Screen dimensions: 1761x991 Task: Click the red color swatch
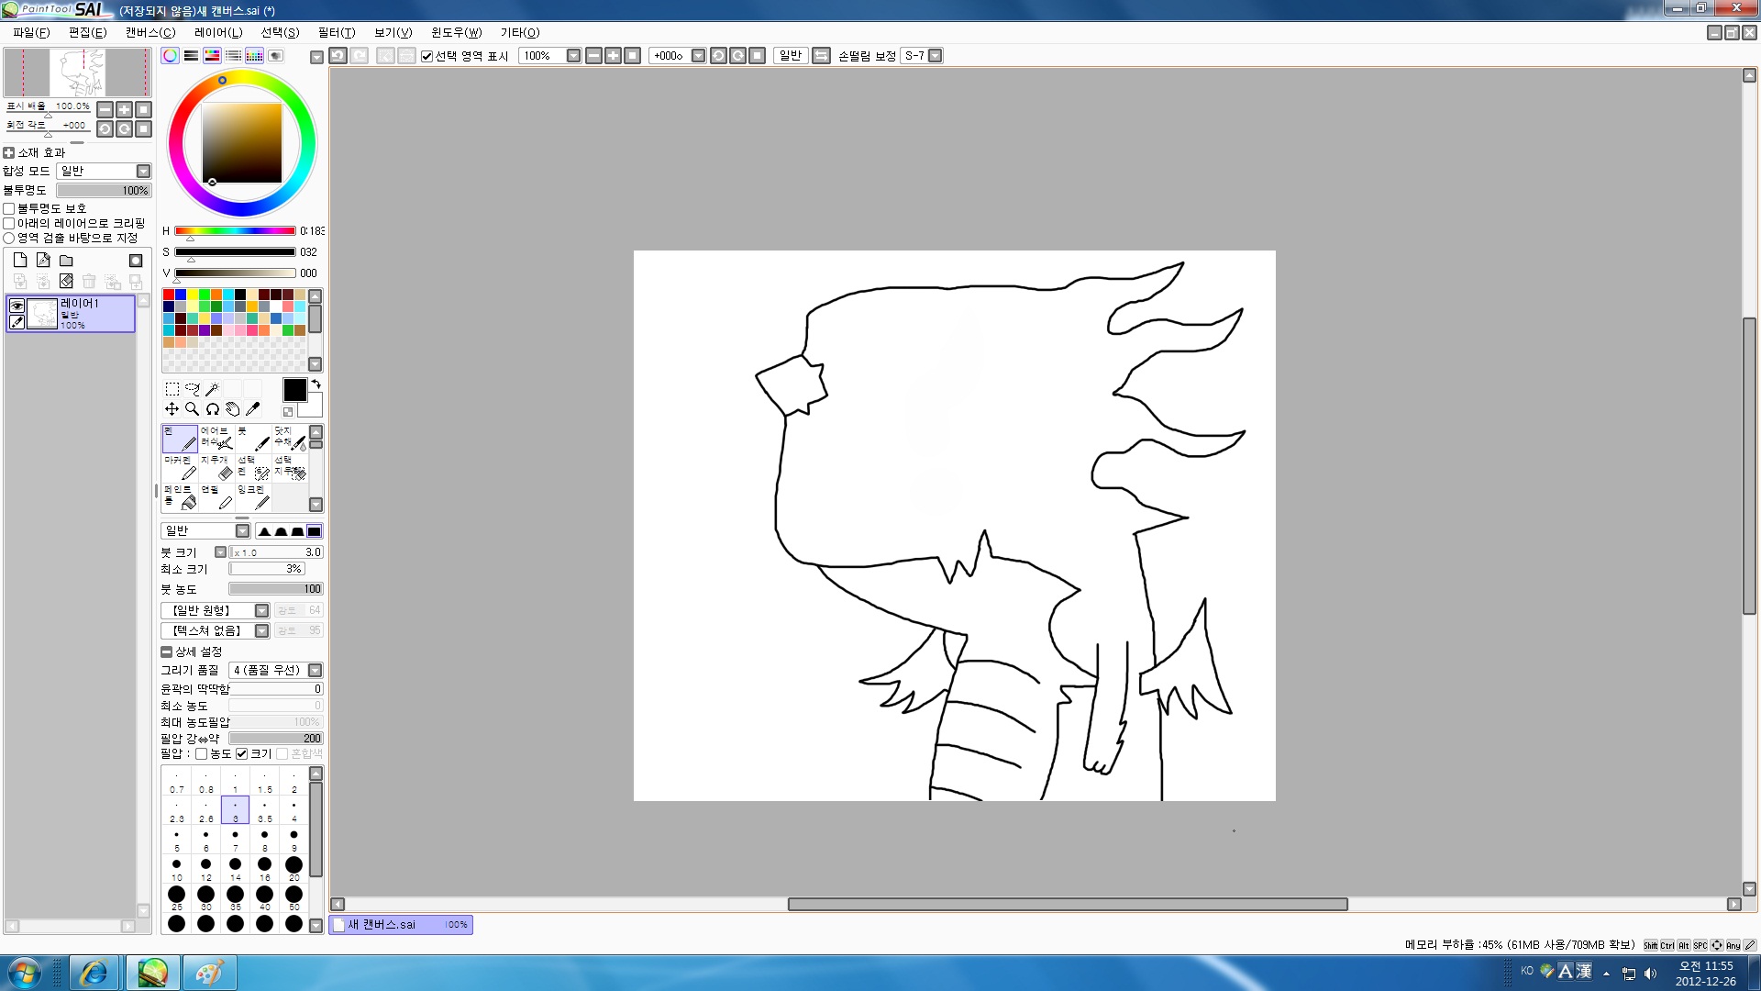coord(169,295)
